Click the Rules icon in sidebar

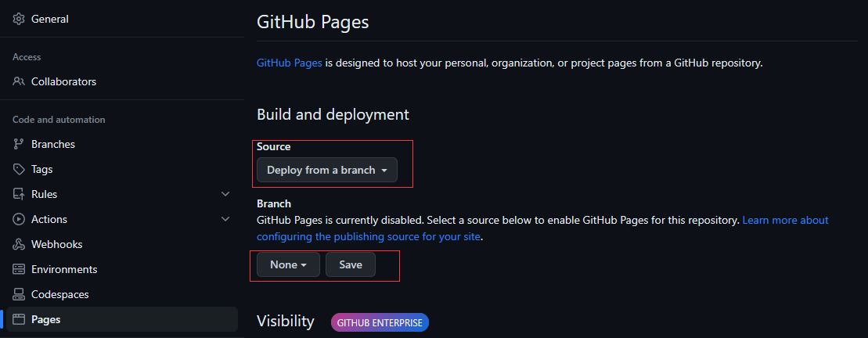click(x=19, y=194)
